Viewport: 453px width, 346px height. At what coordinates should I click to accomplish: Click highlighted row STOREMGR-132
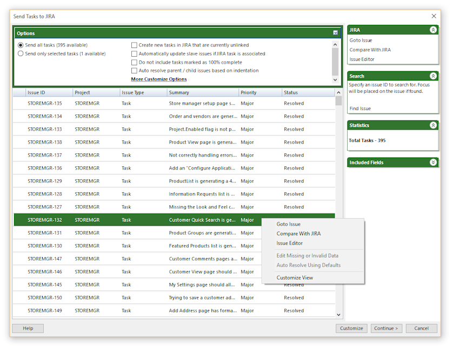(174, 220)
